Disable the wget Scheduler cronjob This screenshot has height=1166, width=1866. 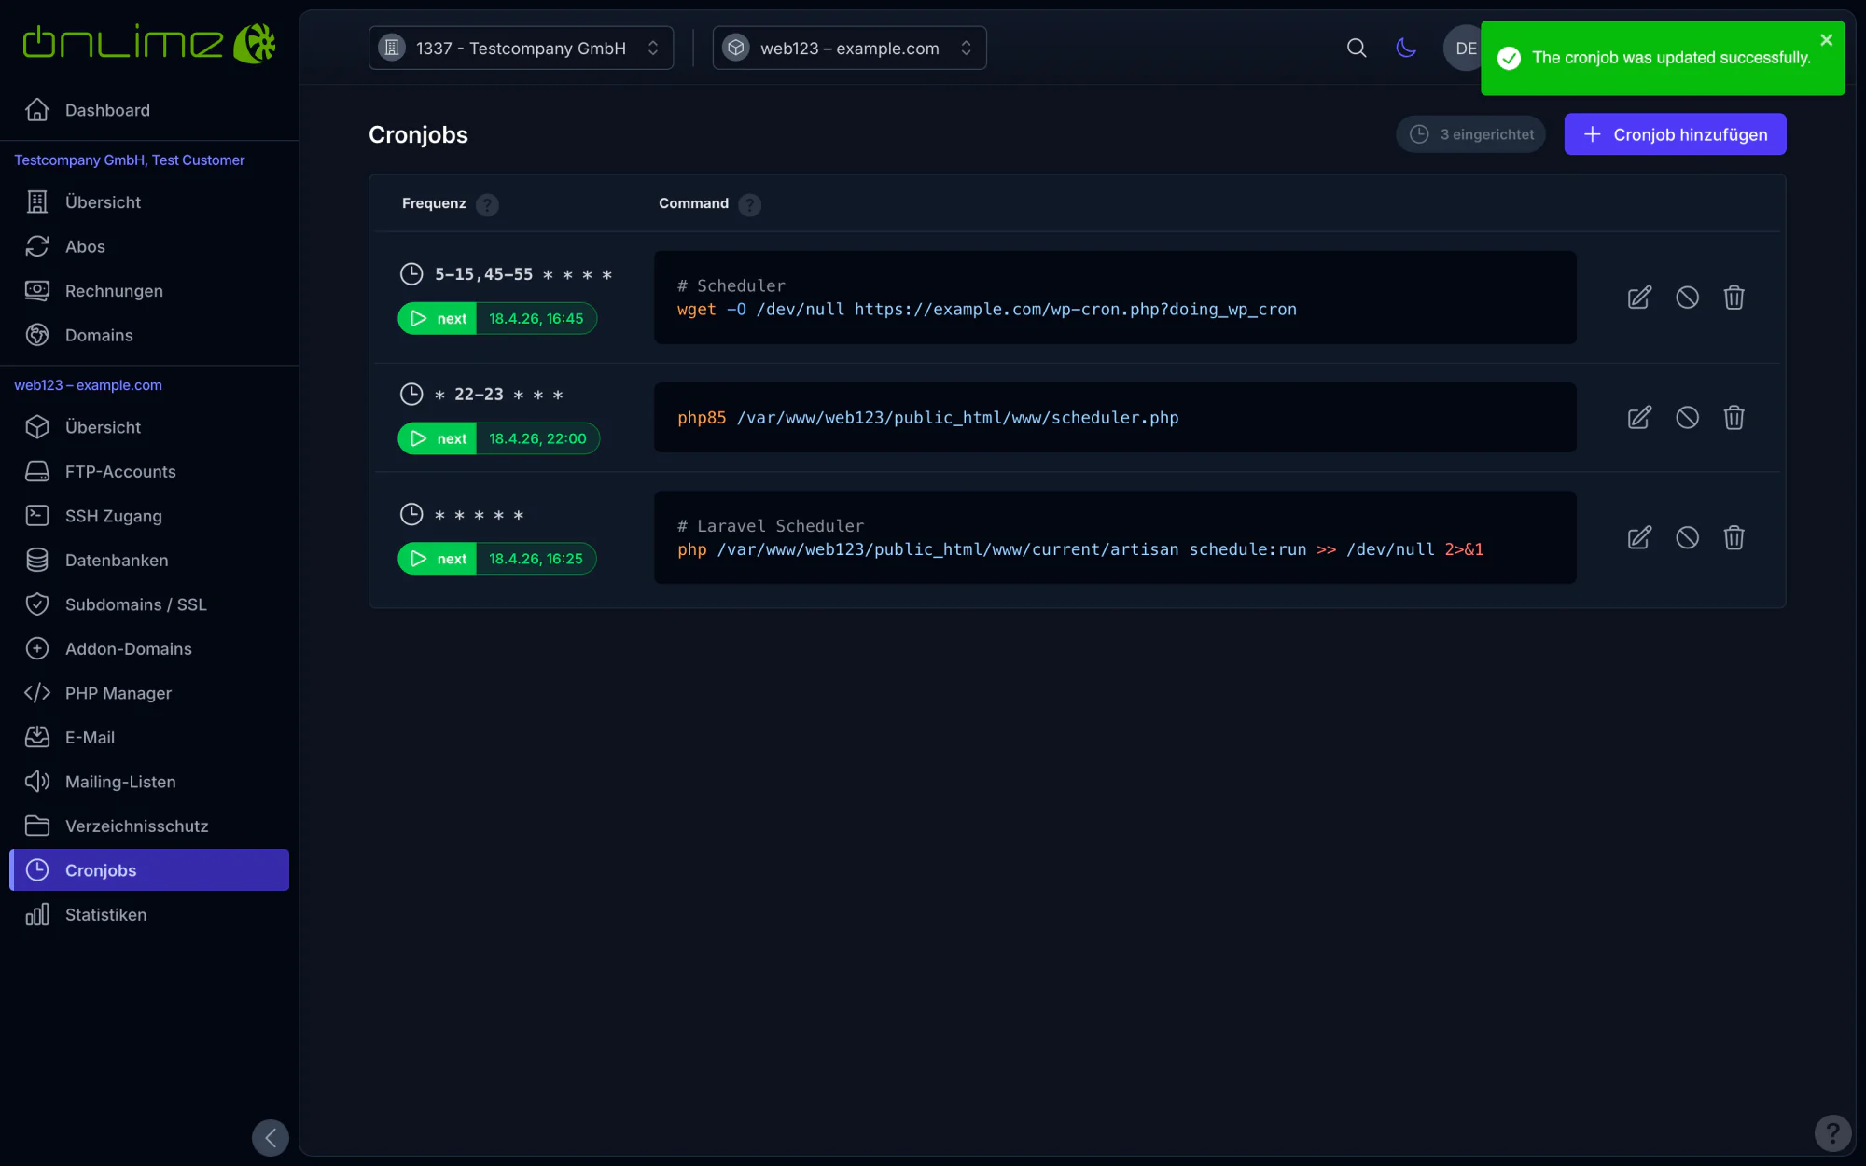1687,298
